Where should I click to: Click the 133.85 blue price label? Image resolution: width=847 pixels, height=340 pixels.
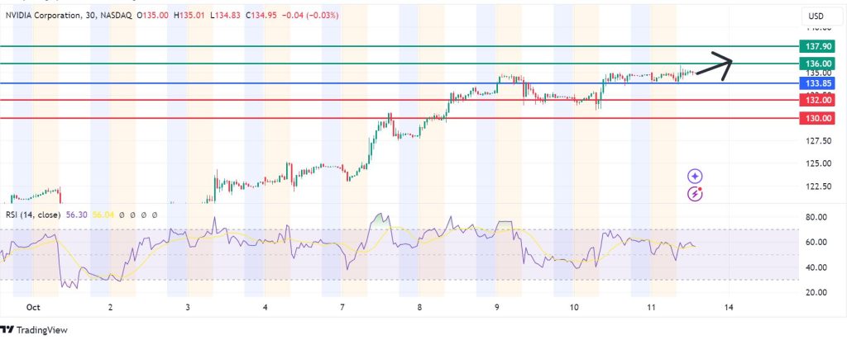(817, 83)
